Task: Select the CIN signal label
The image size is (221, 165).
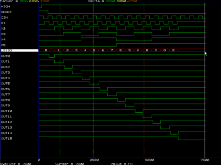Action: click(x=4, y=17)
